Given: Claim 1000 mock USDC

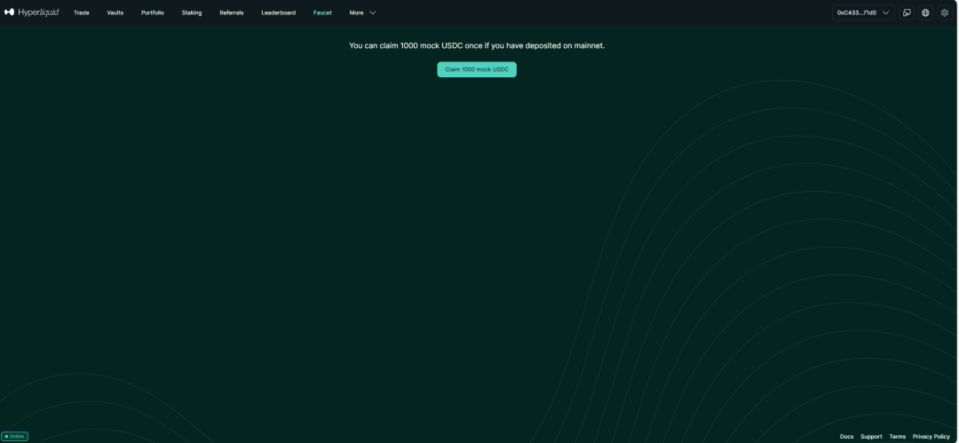Looking at the screenshot, I should (x=477, y=70).
